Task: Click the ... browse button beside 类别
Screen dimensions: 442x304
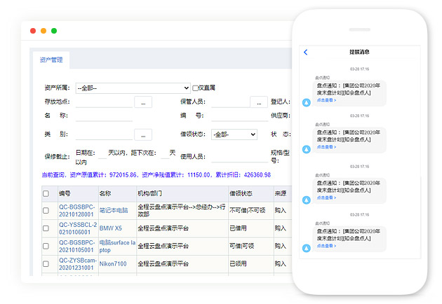Action: pos(143,134)
